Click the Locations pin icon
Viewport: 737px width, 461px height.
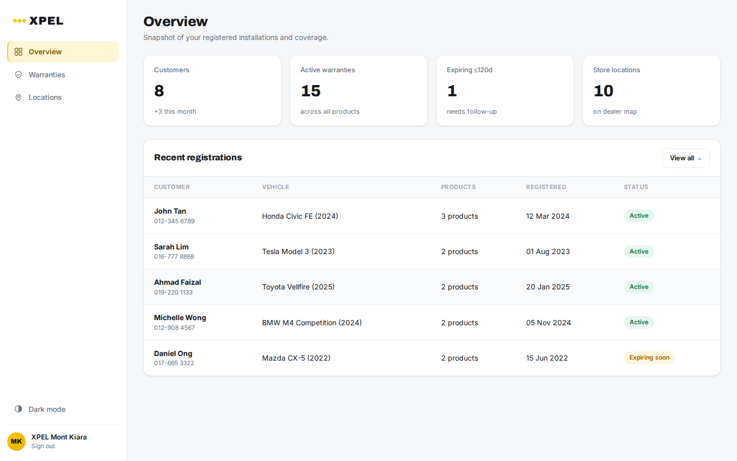18,97
